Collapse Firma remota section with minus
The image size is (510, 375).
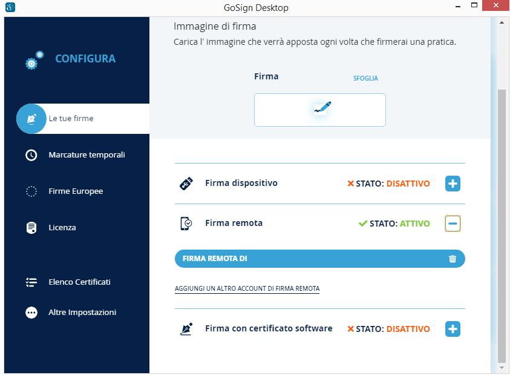[453, 224]
